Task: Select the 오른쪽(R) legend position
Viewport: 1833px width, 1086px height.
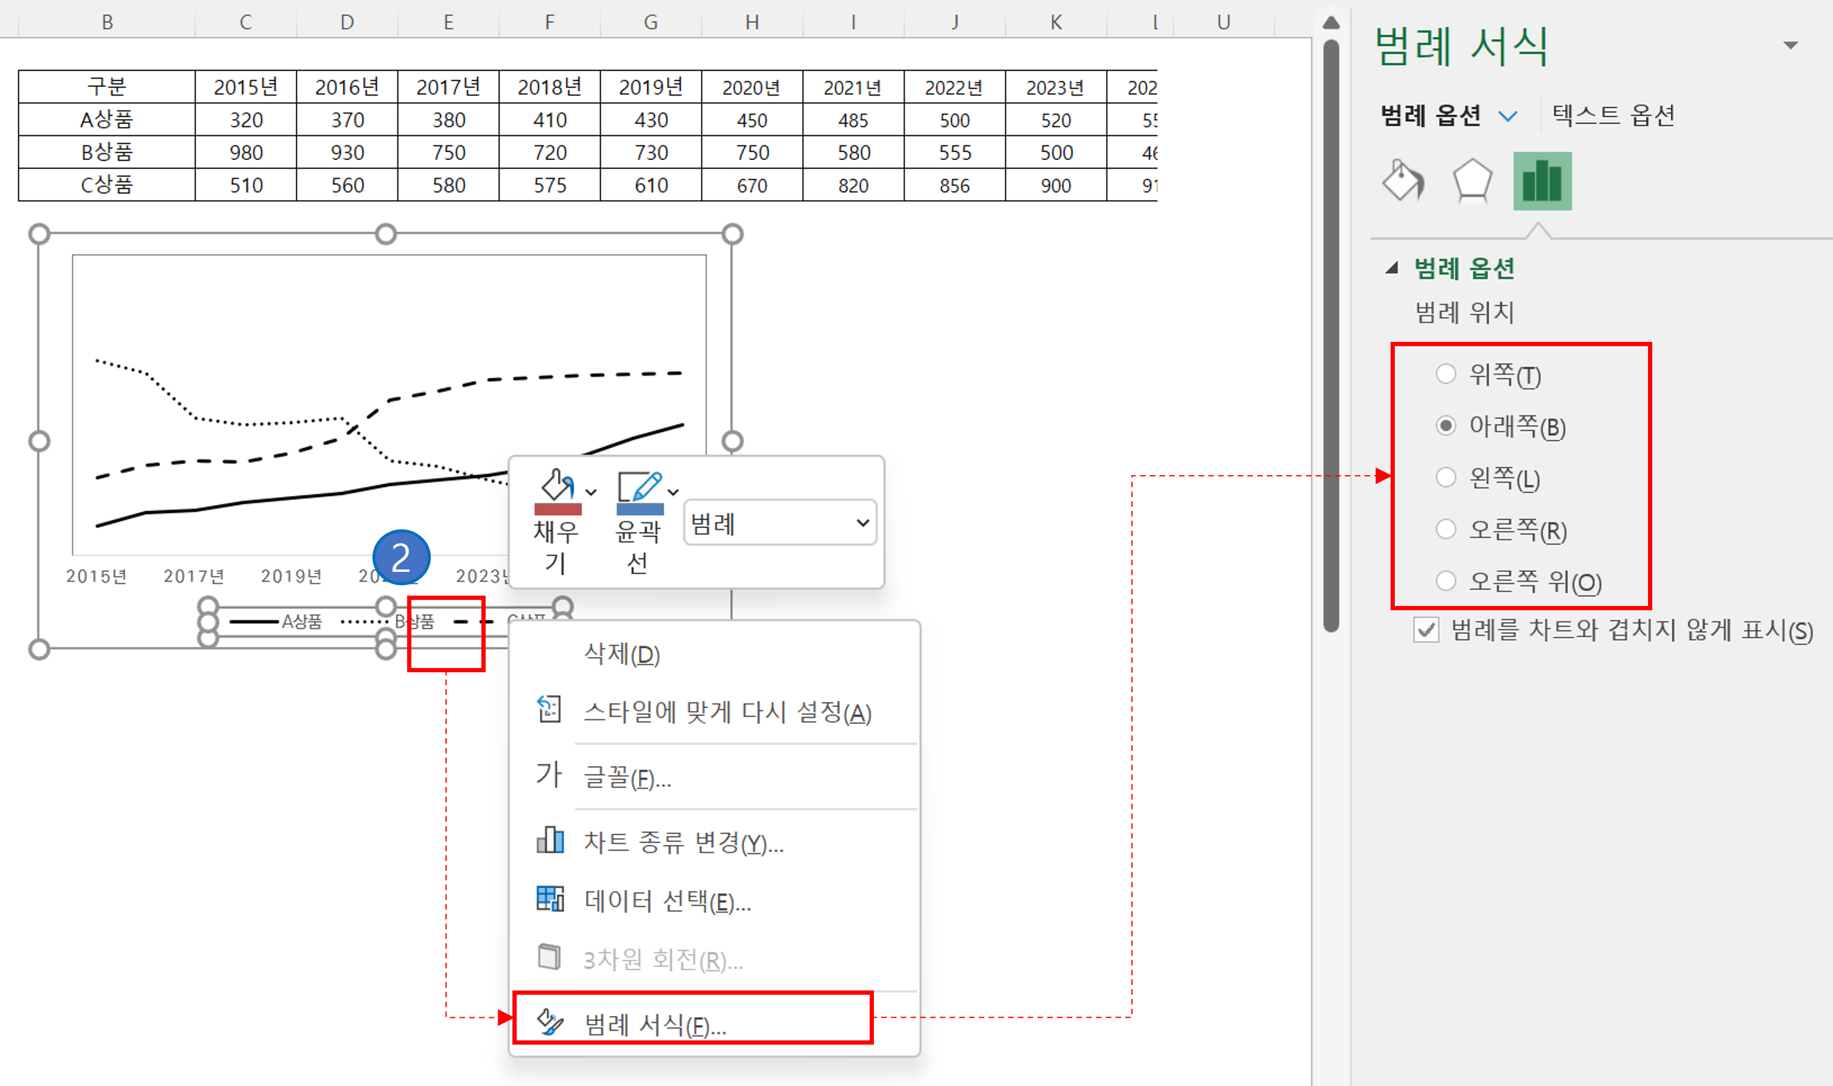Action: (1446, 529)
